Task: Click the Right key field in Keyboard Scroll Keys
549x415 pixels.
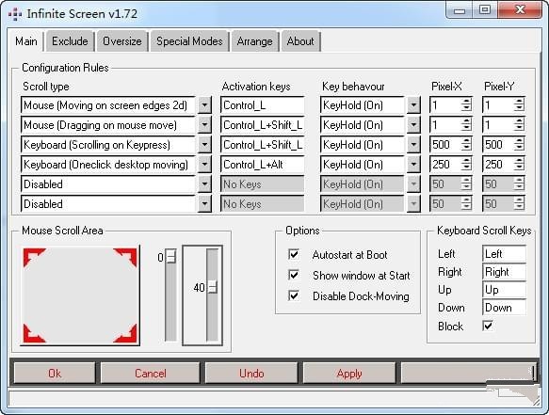Action: point(504,272)
